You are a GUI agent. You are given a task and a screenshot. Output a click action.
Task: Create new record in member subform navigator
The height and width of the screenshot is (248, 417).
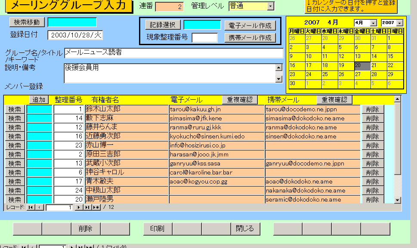tap(96, 207)
